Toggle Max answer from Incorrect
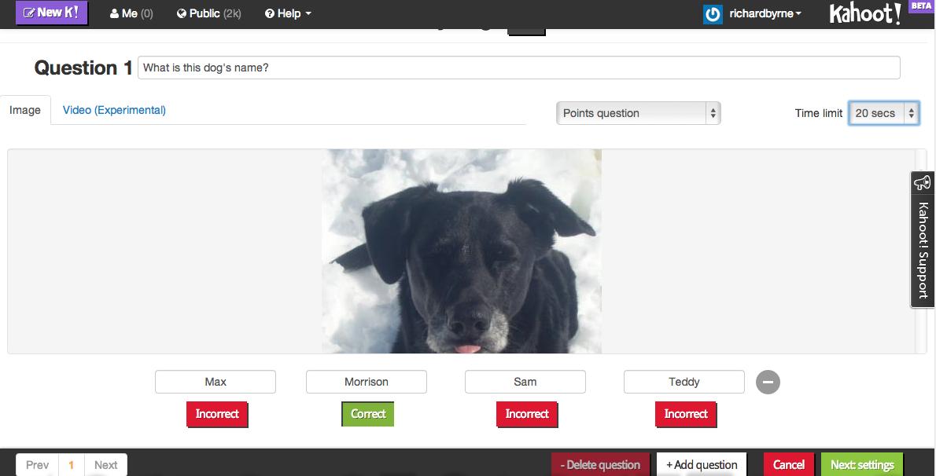The height and width of the screenshot is (476, 936). [217, 414]
